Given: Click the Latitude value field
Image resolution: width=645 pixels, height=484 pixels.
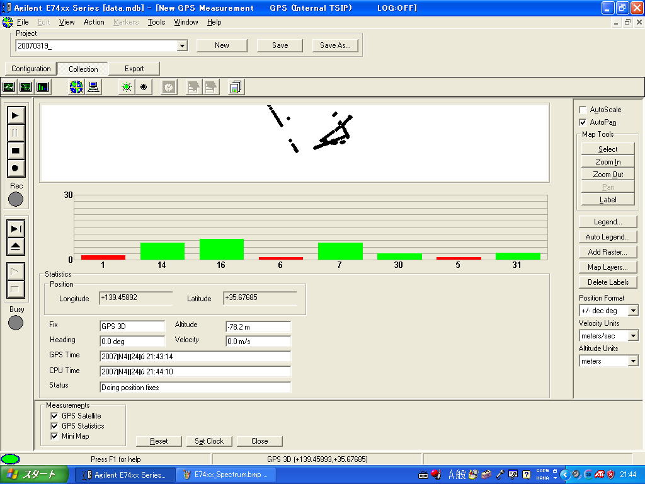Looking at the screenshot, I should point(260,298).
